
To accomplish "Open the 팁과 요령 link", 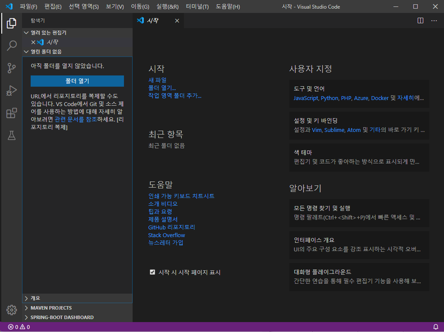I will (x=160, y=212).
